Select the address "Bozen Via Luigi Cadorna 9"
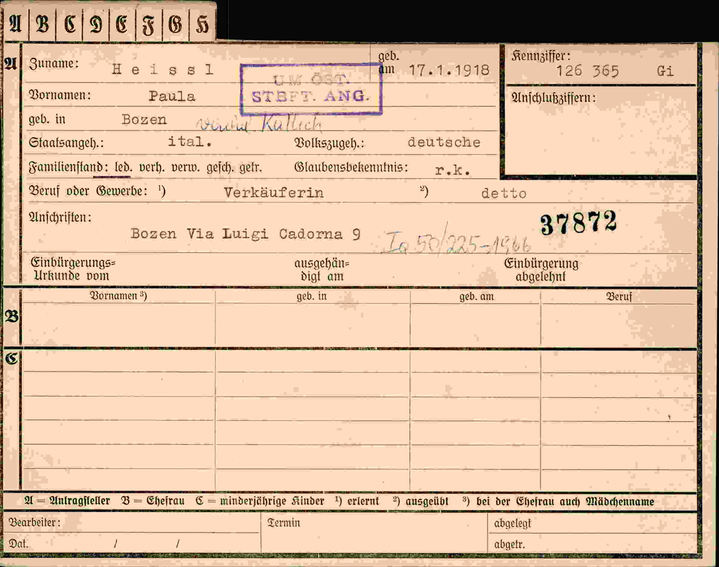 (245, 234)
